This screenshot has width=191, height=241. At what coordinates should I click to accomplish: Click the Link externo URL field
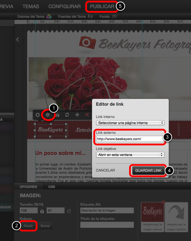130,139
